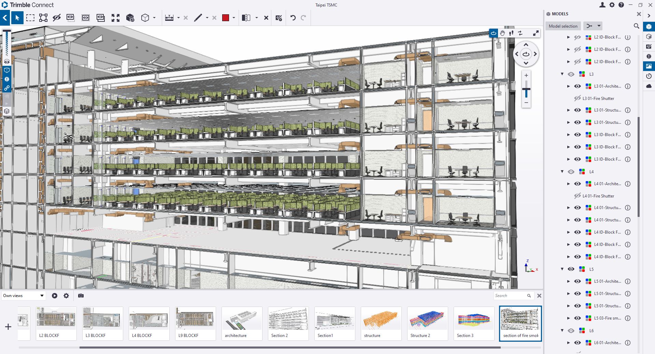Open the Model selection tab

tap(563, 26)
